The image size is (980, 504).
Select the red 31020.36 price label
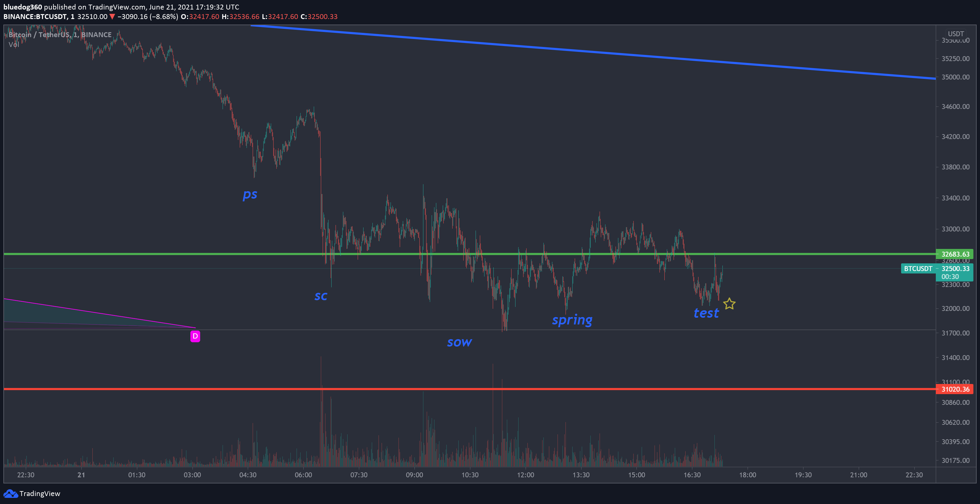pyautogui.click(x=955, y=389)
